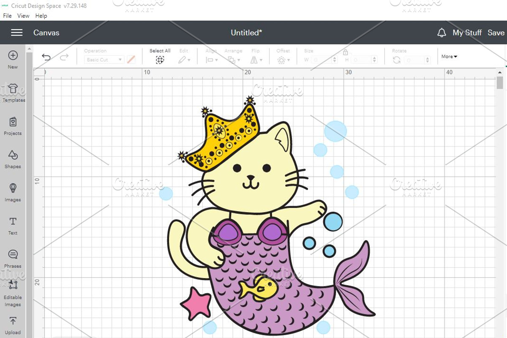Image resolution: width=507 pixels, height=338 pixels.
Task: Open the Align tool
Action: pos(211,60)
